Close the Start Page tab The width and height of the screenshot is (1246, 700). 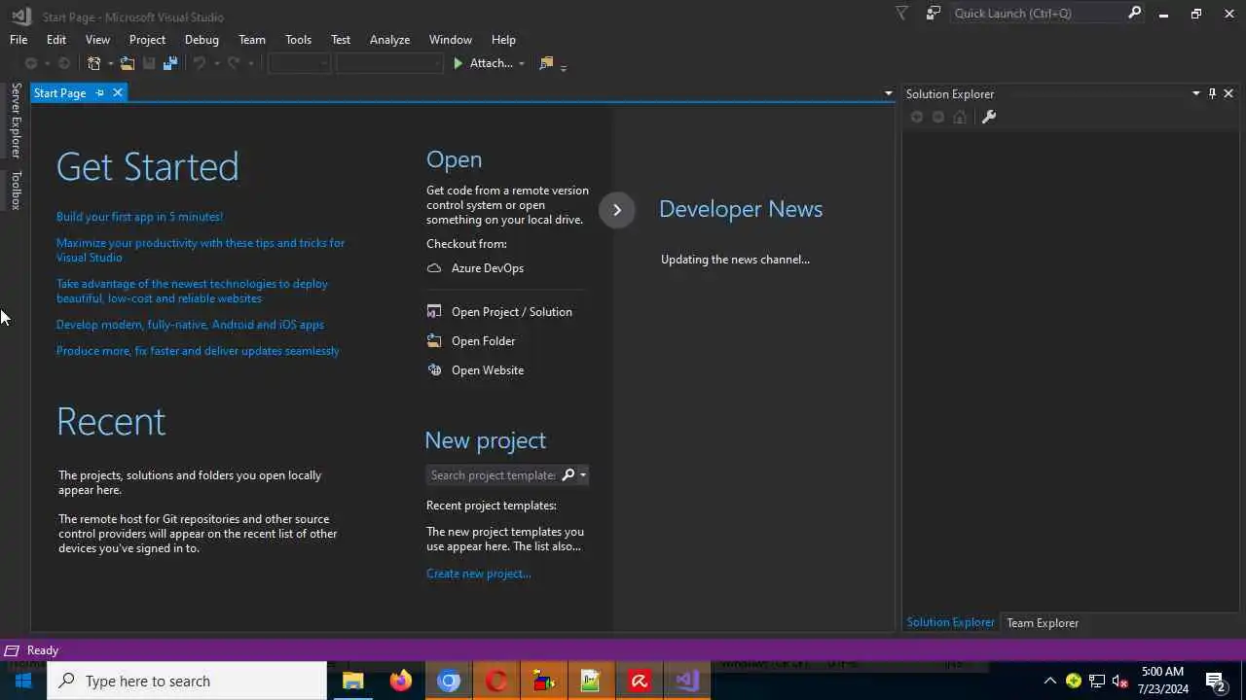pos(118,93)
